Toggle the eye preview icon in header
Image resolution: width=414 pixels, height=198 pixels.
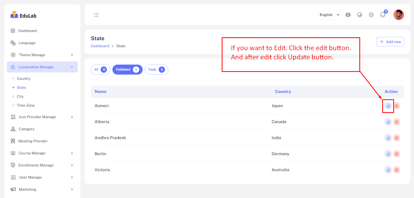point(348,15)
